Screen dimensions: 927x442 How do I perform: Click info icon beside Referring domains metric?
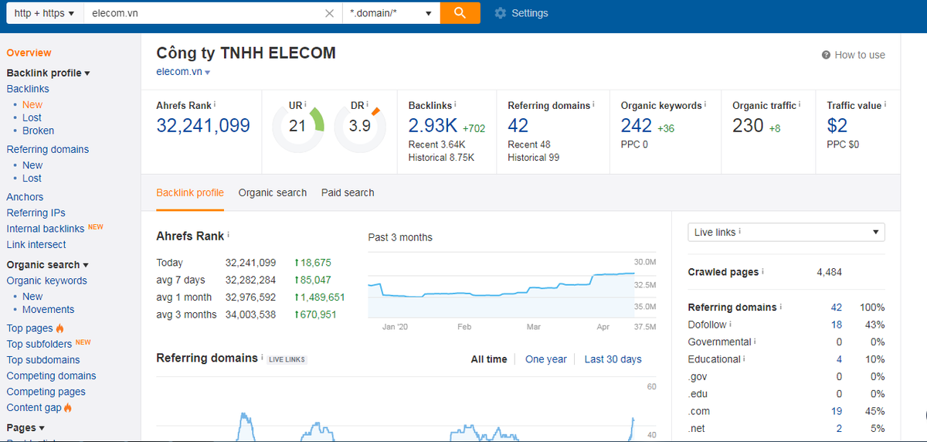click(x=593, y=104)
